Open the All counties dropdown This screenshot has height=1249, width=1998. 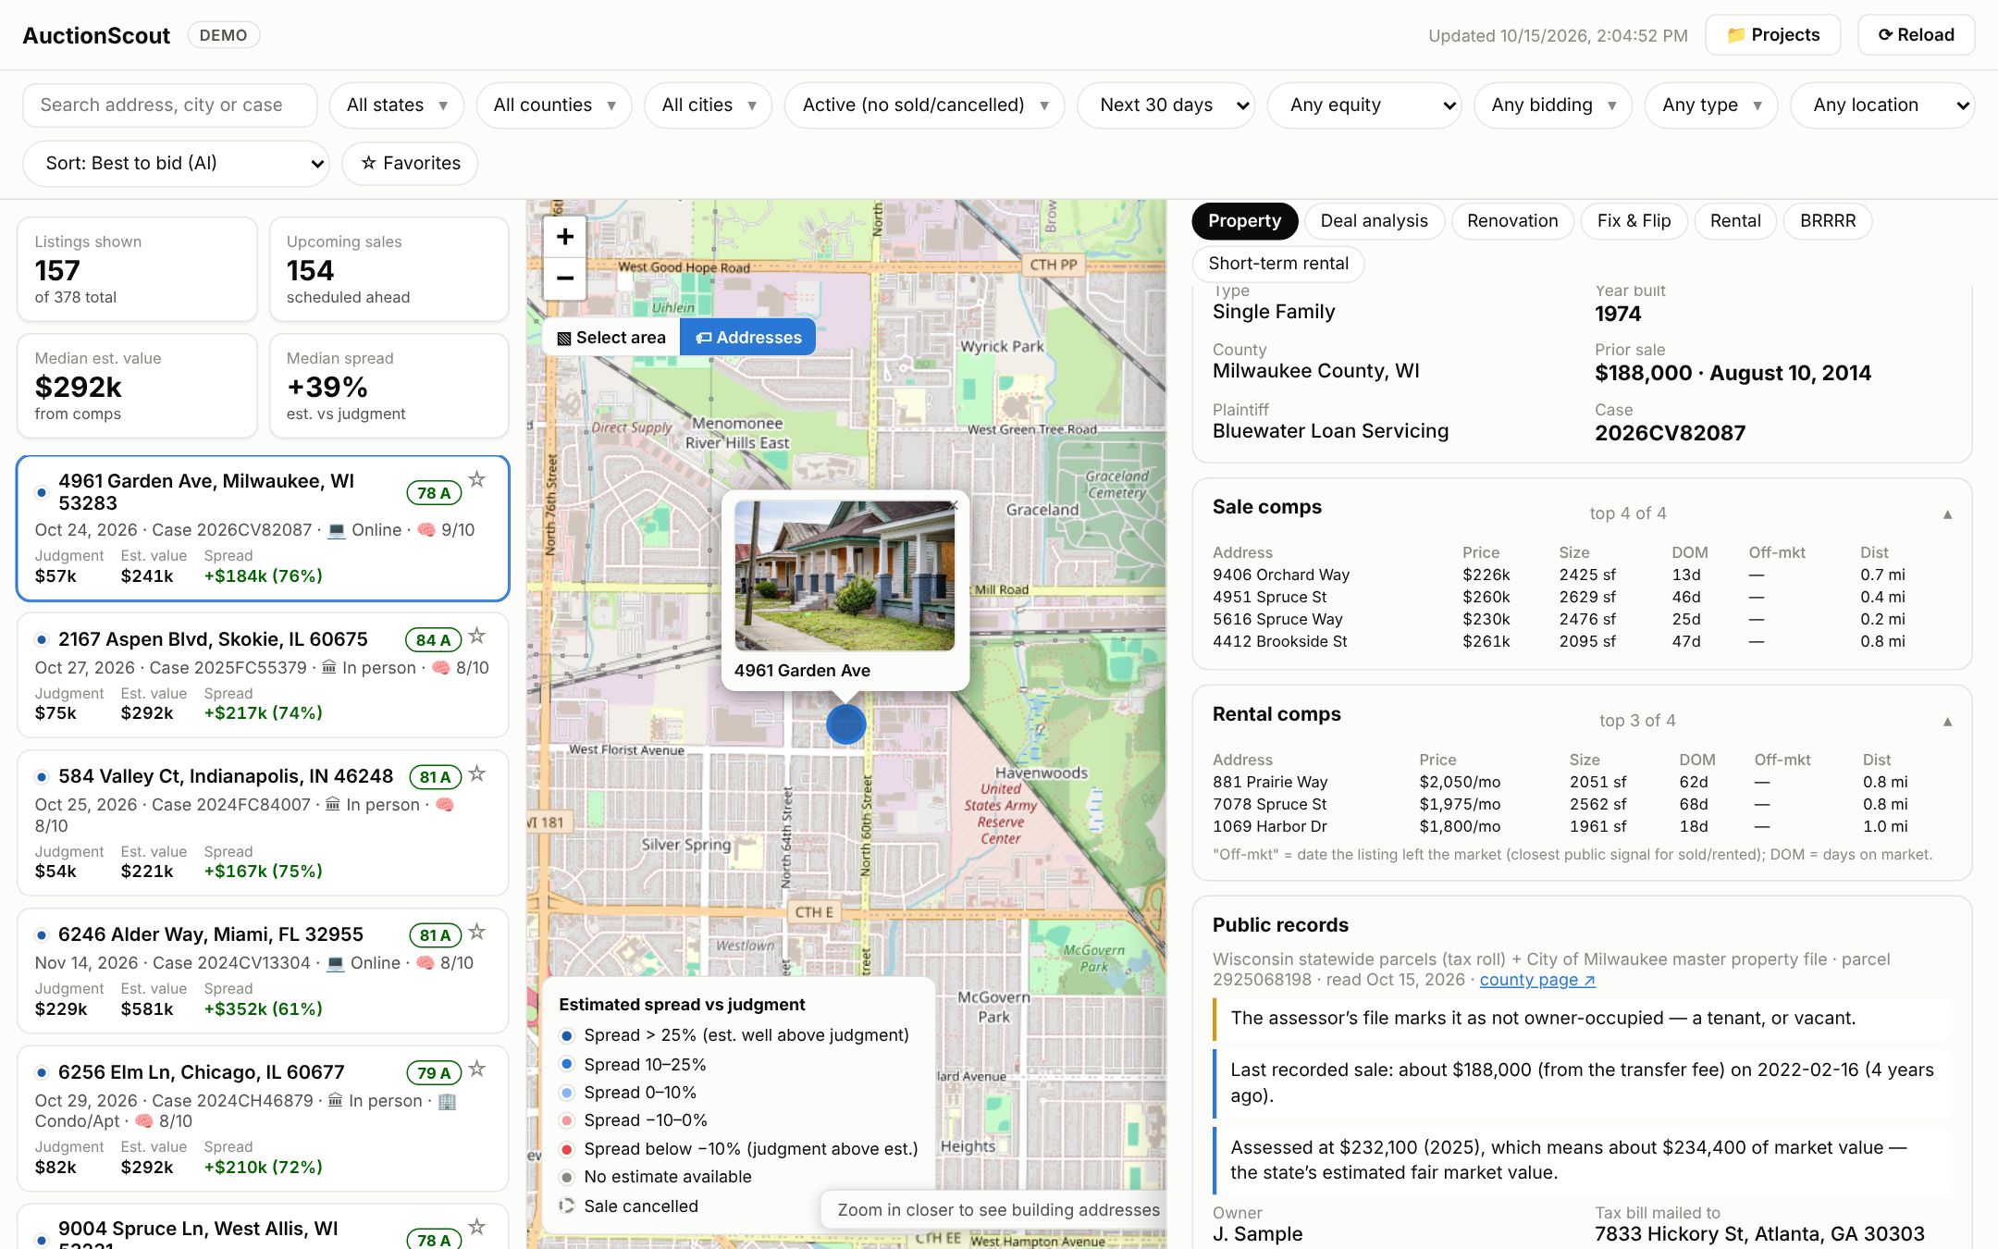pyautogui.click(x=553, y=105)
